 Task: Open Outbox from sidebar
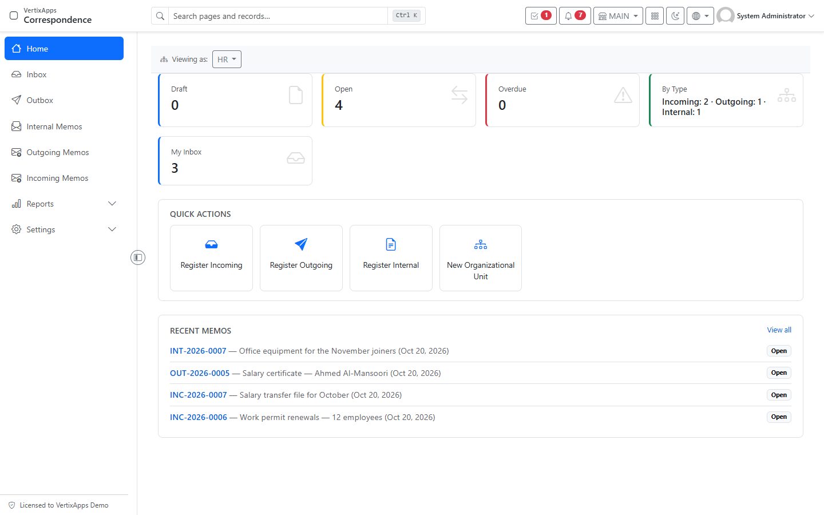(x=64, y=100)
